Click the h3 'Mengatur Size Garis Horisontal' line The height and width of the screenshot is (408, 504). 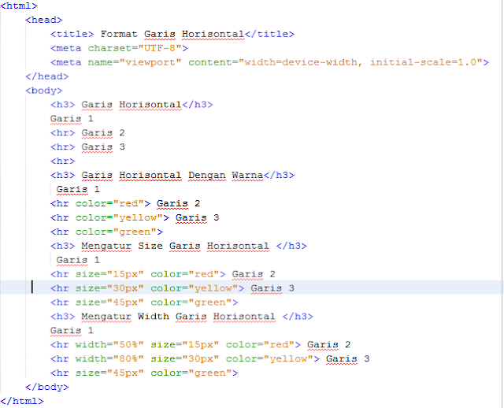[179, 246]
